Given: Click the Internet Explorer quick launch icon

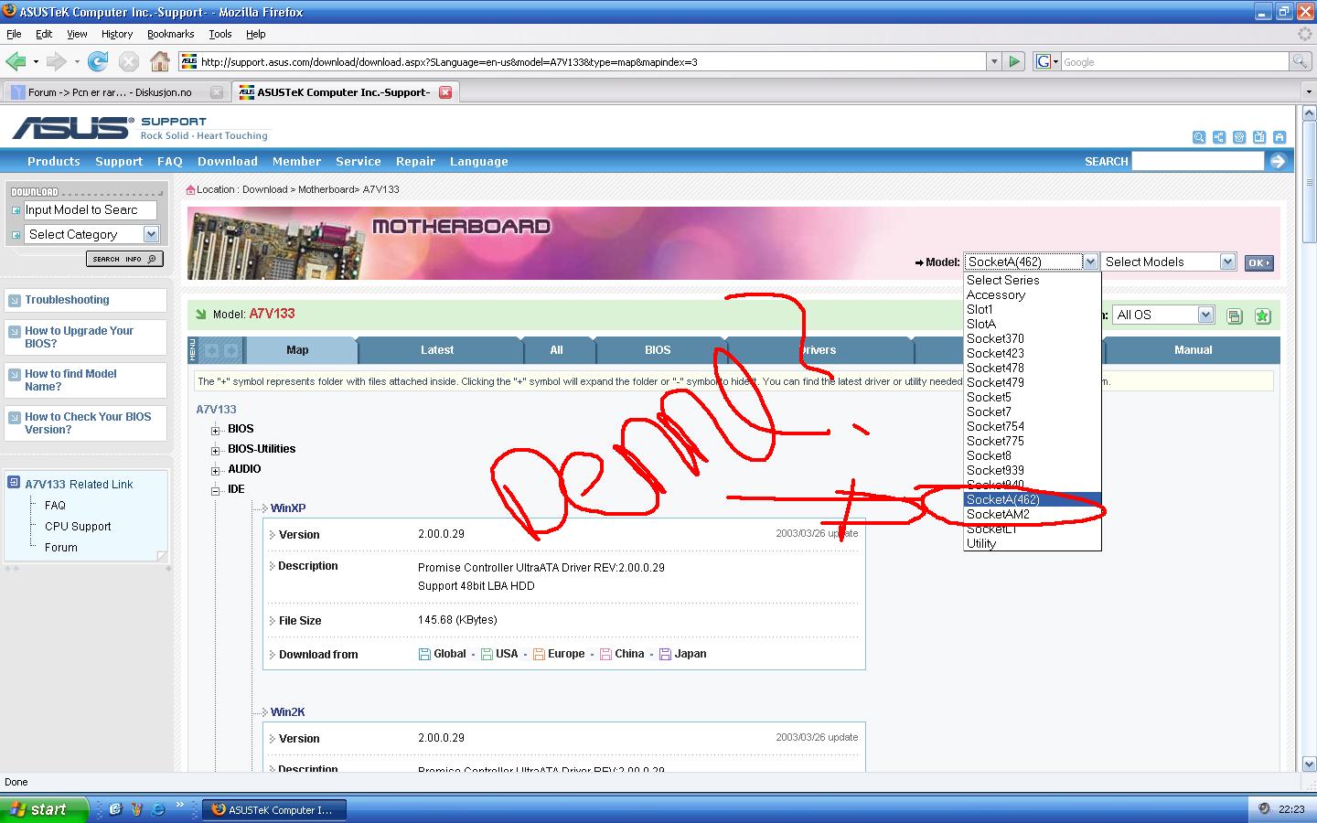Looking at the screenshot, I should coord(158,809).
